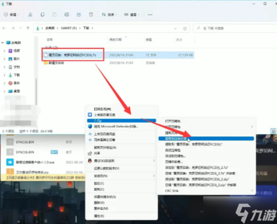Open the 排序 sort dropdown

tap(109, 15)
